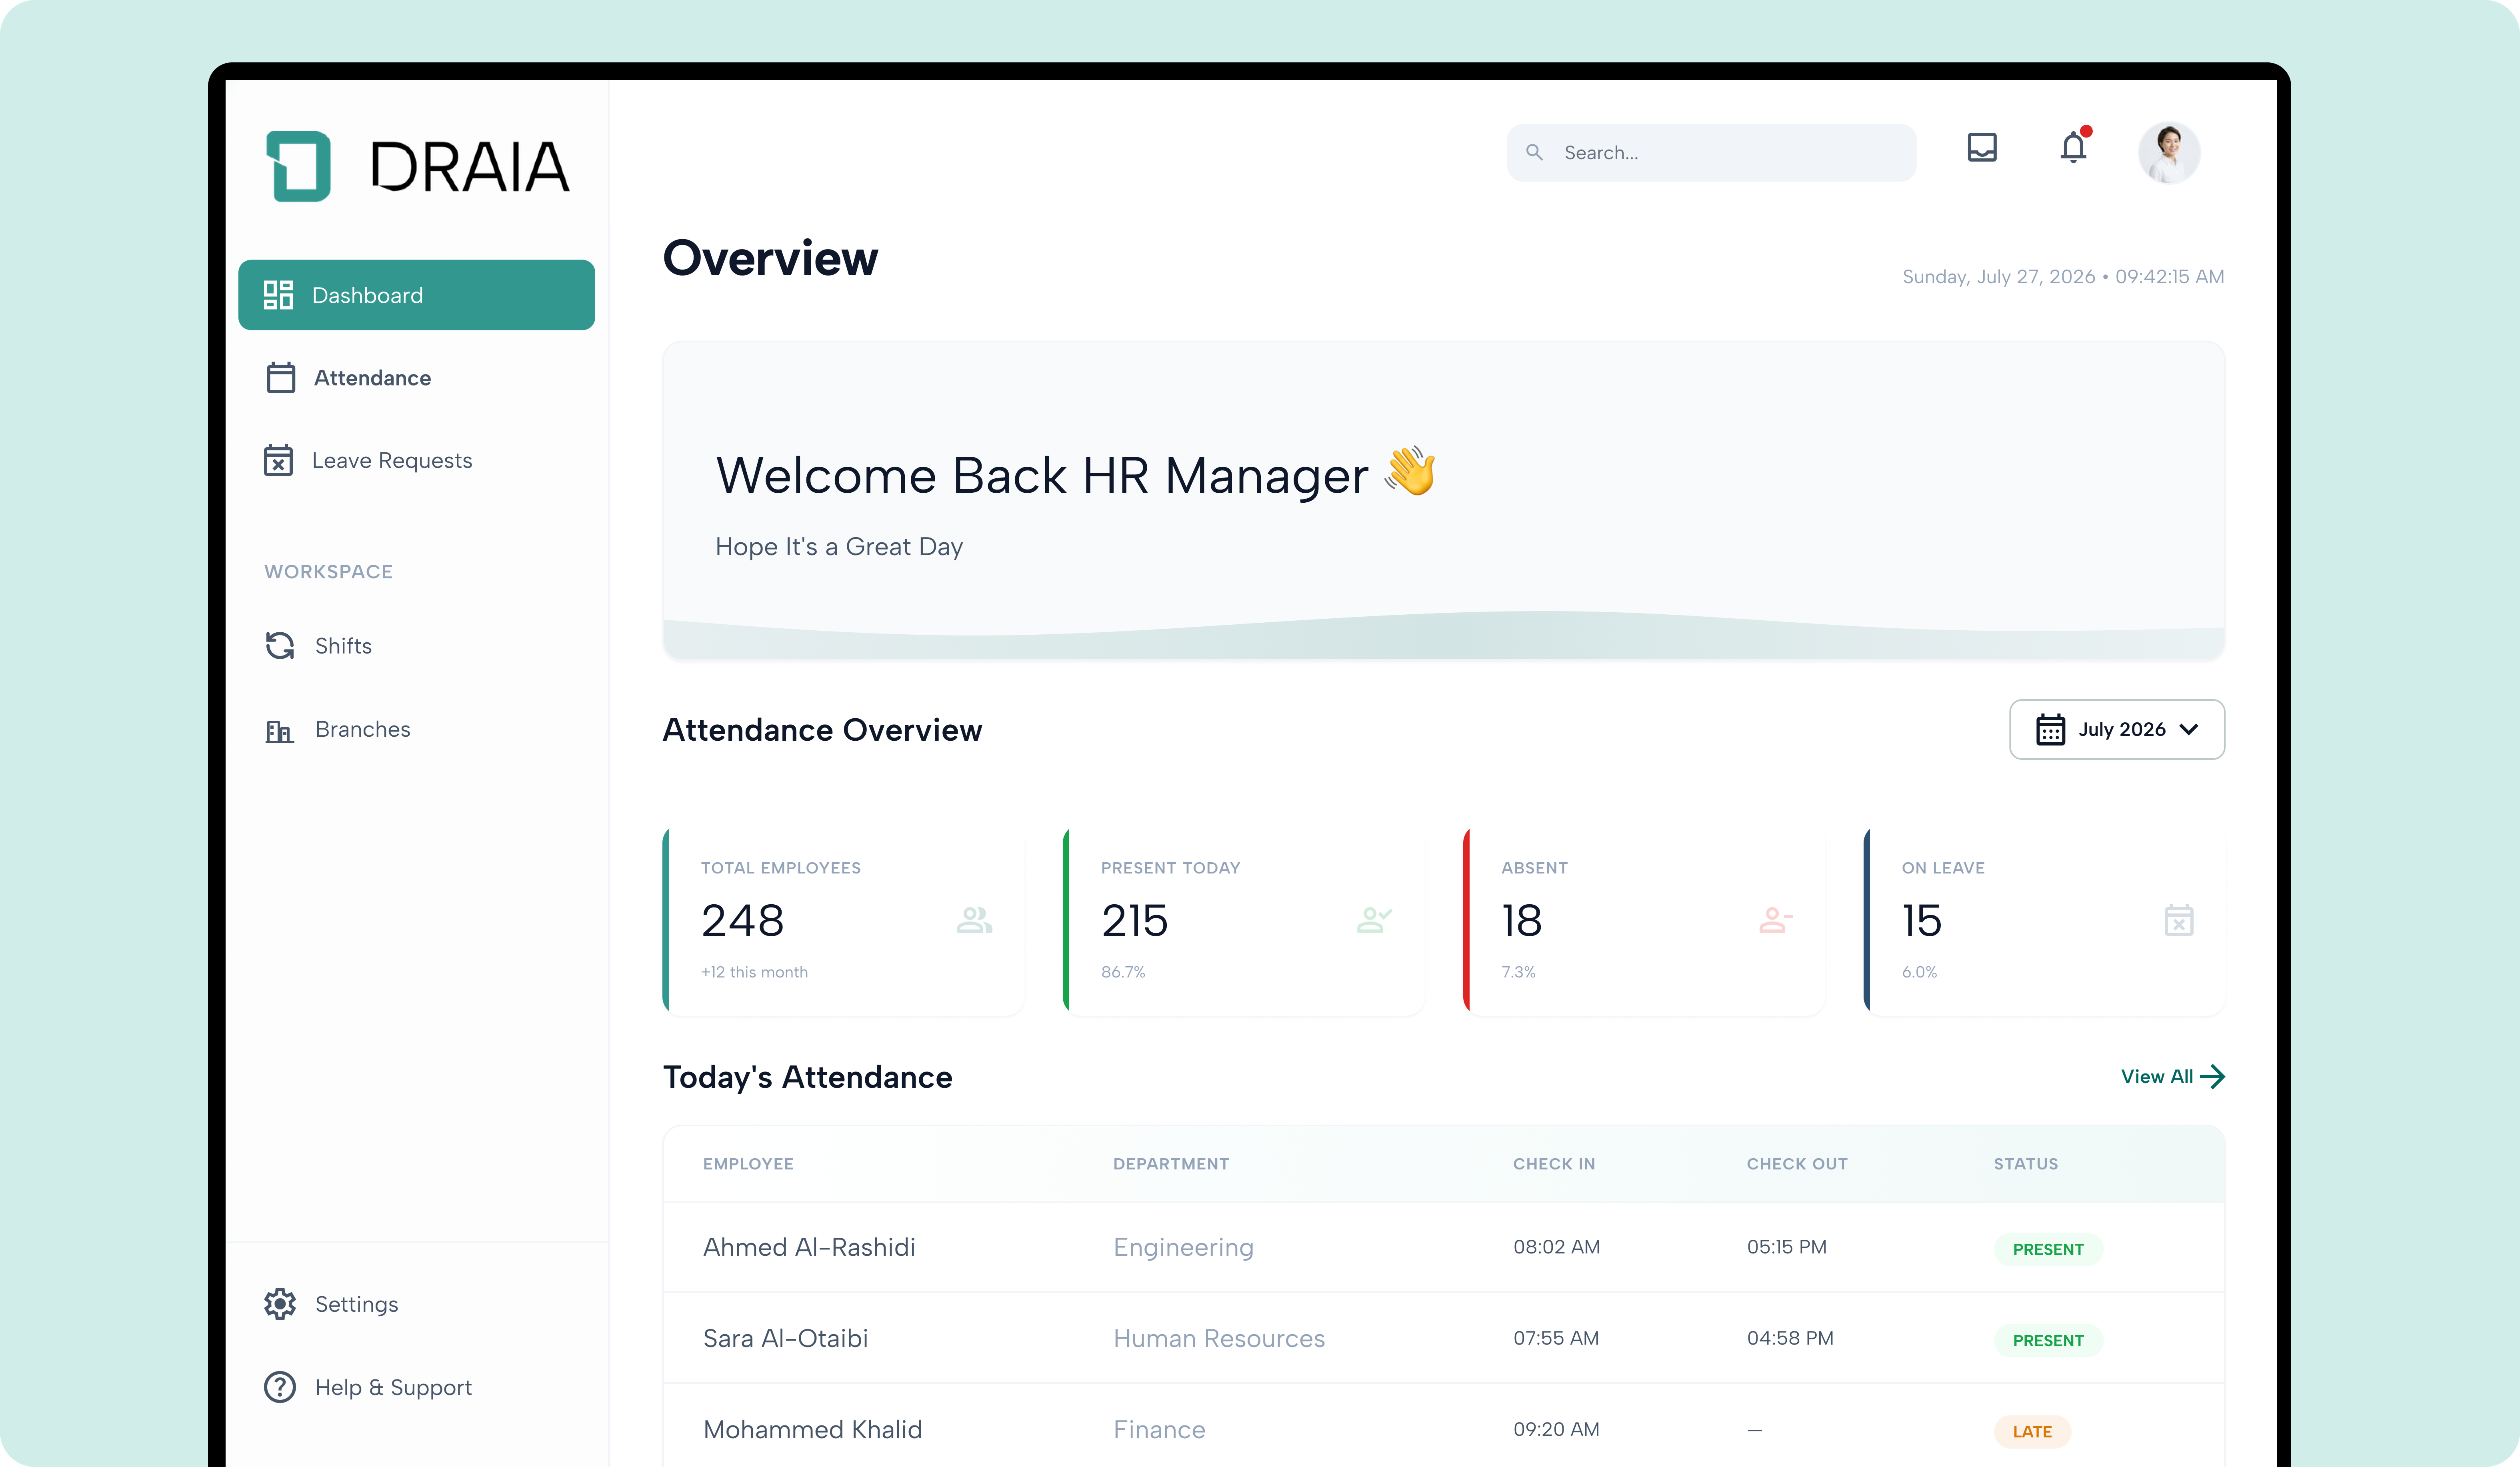This screenshot has height=1467, width=2520.
Task: Click the 05:15 PM check-out time
Action: pyautogui.click(x=1787, y=1247)
